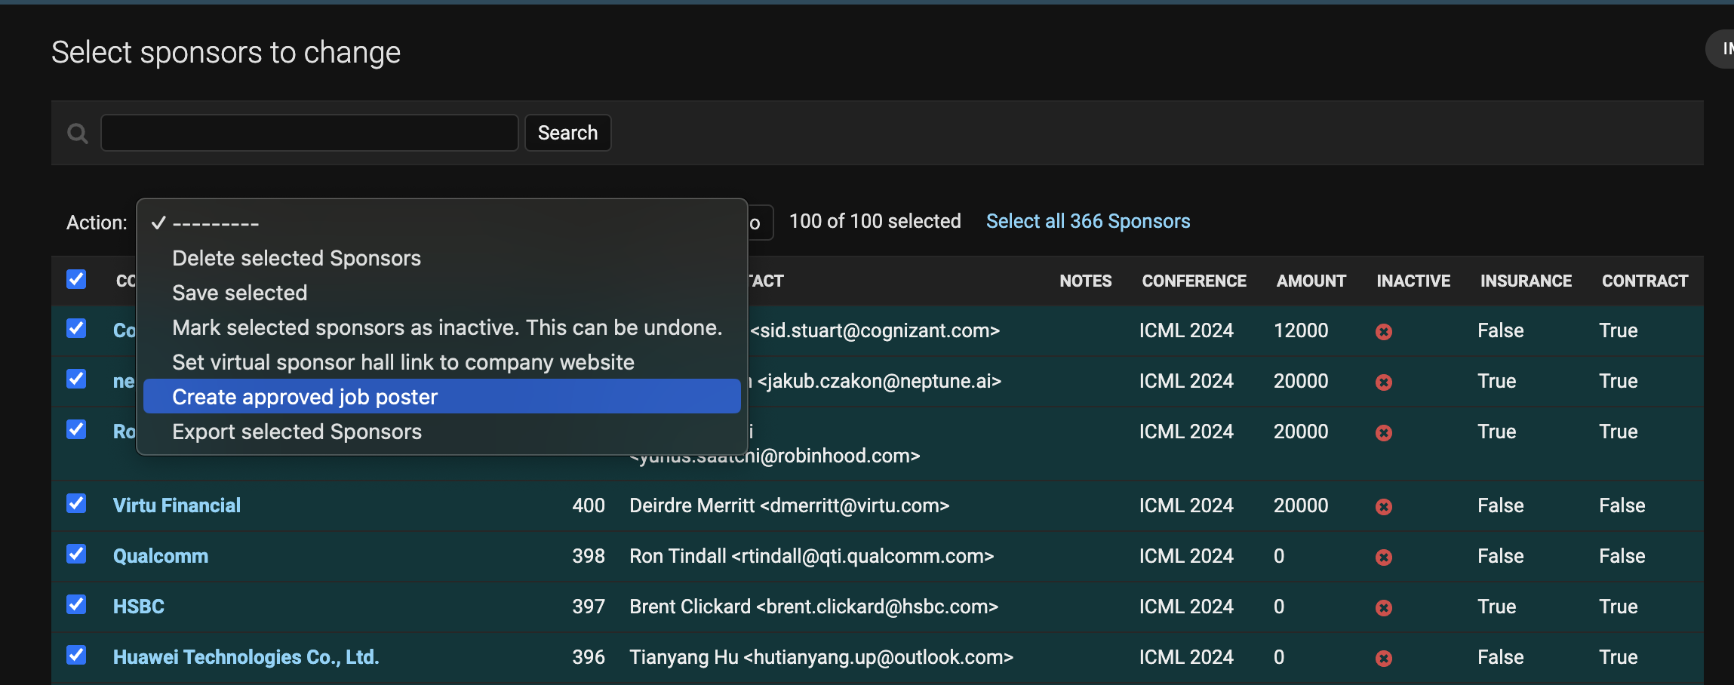Click Tianyang Hu contact cell

(x=822, y=657)
